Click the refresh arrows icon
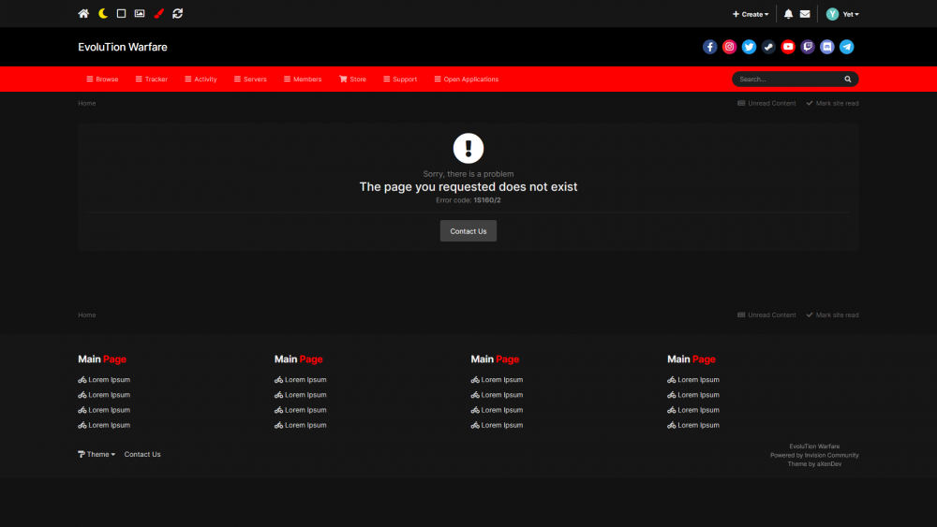Image resolution: width=937 pixels, height=527 pixels. [x=178, y=14]
